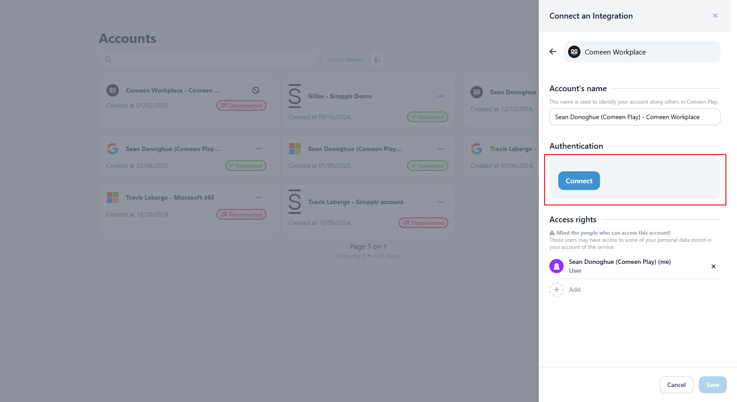
Task: Click the Comeen Workplace logo icon in panel
Action: [574, 52]
